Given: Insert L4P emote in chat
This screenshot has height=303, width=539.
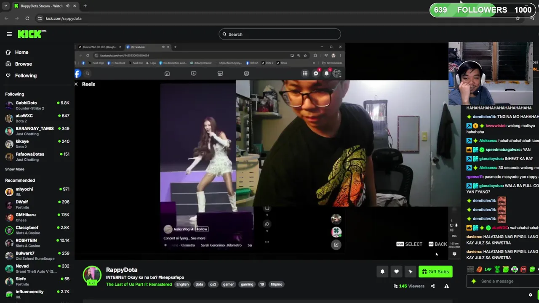Looking at the screenshot, I should click(488, 269).
